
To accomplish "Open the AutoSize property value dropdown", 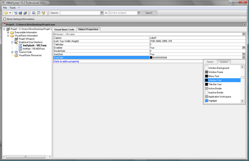I will 244,54.
